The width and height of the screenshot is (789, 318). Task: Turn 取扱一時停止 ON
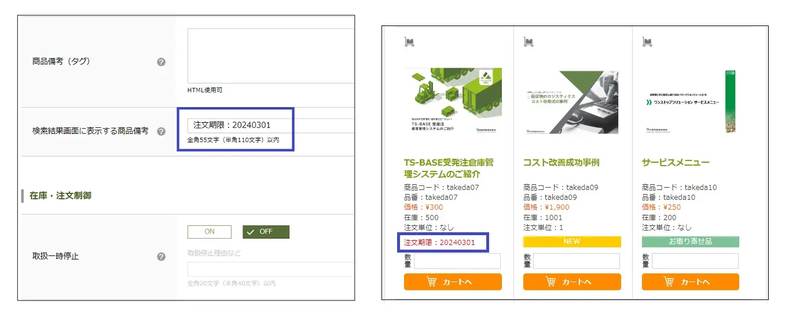point(210,232)
